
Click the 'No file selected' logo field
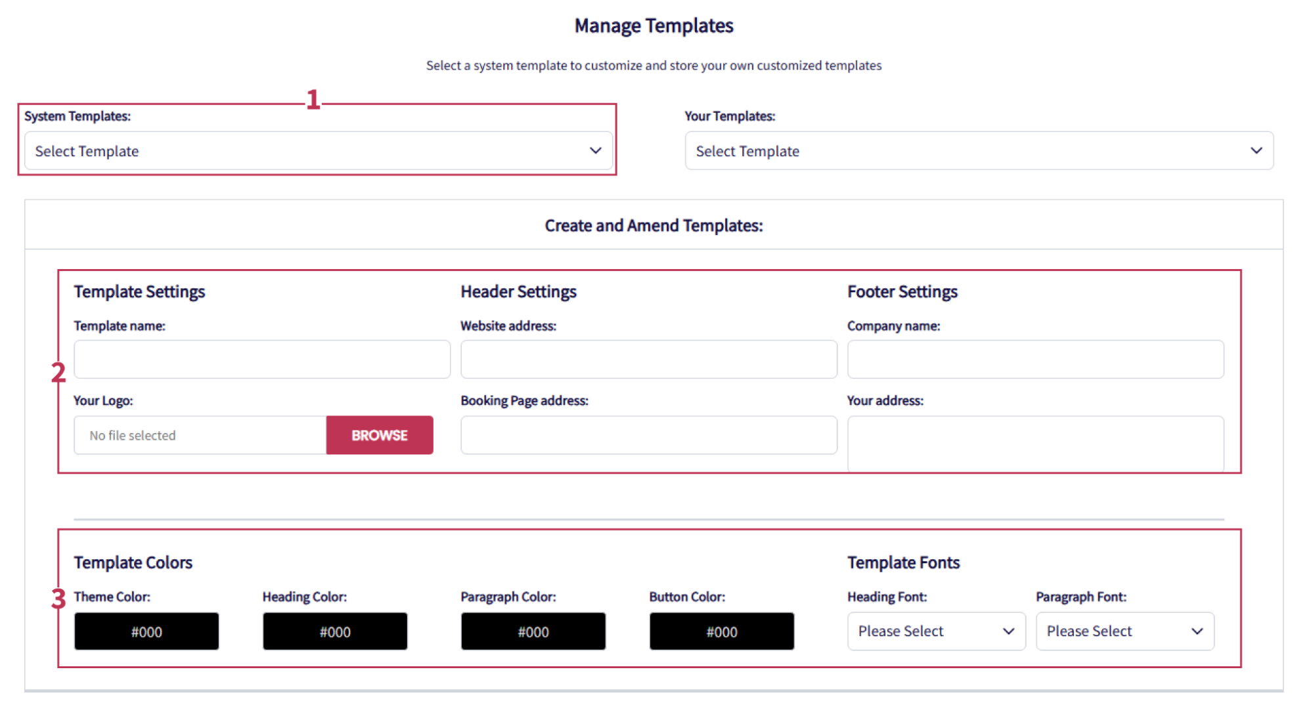(200, 435)
